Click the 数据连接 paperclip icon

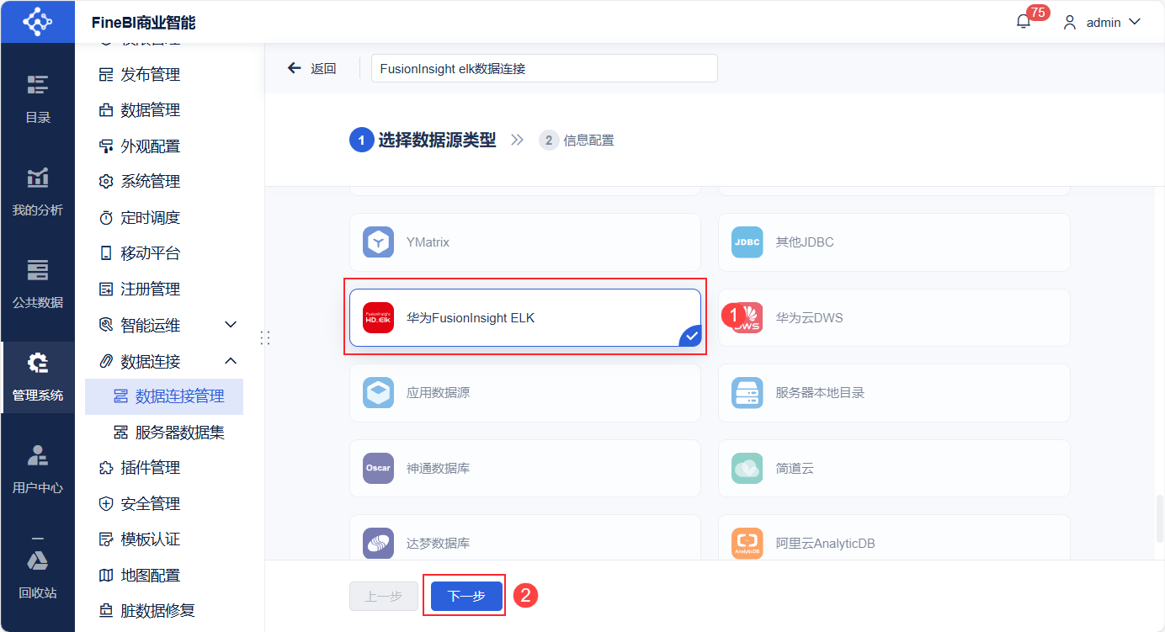106,361
